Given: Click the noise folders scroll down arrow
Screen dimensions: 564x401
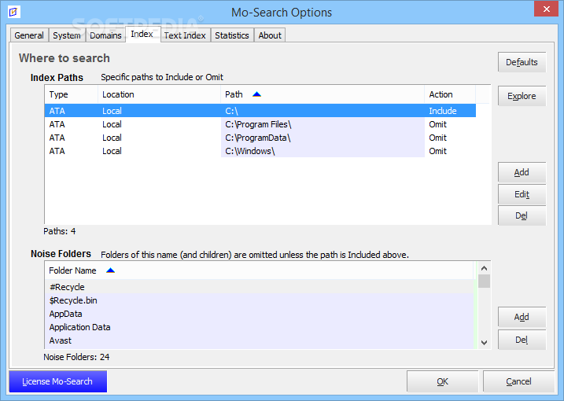Looking at the screenshot, I should [484, 343].
